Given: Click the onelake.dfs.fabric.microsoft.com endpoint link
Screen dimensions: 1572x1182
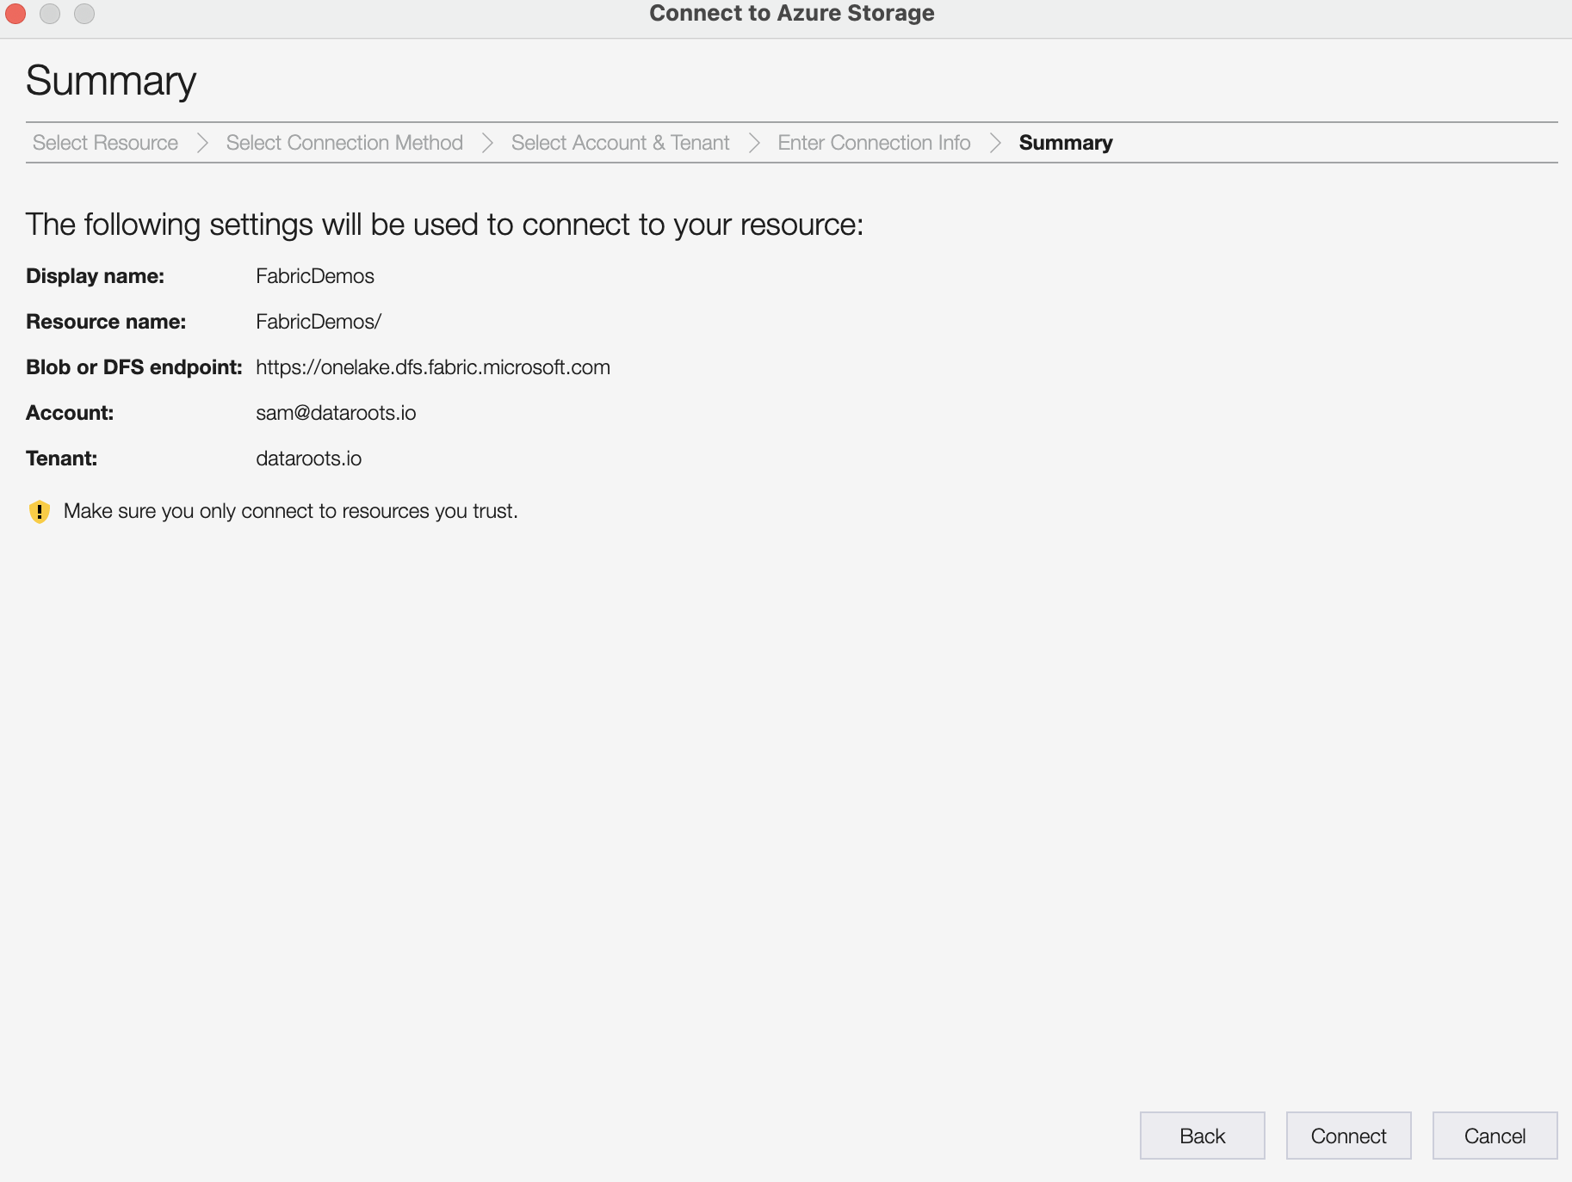Looking at the screenshot, I should pyautogui.click(x=433, y=367).
